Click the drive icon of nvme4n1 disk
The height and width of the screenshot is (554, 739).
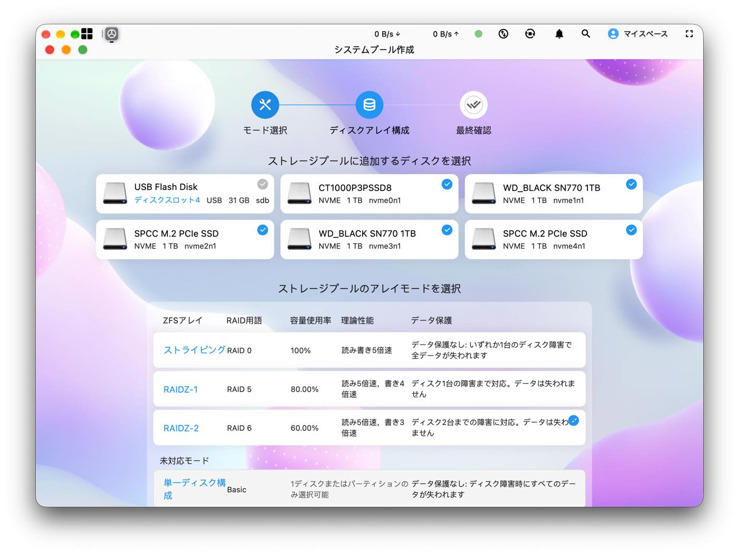click(484, 239)
